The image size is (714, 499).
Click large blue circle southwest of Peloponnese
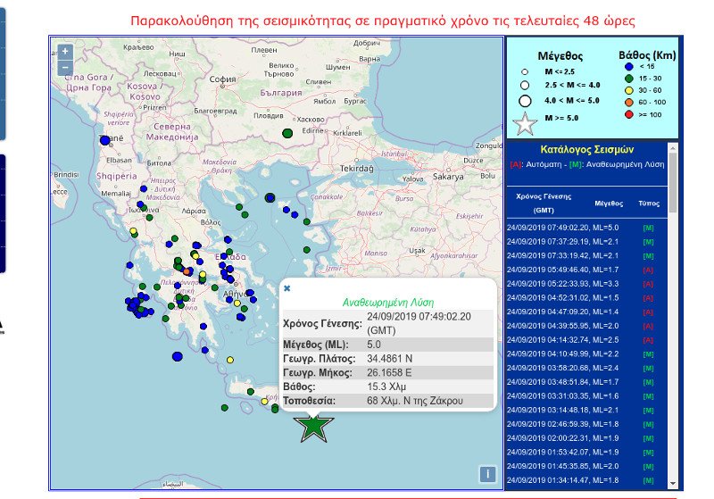[178, 356]
